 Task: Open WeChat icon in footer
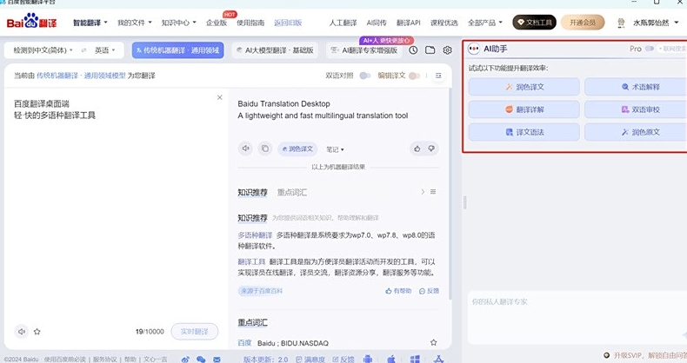click(x=201, y=359)
